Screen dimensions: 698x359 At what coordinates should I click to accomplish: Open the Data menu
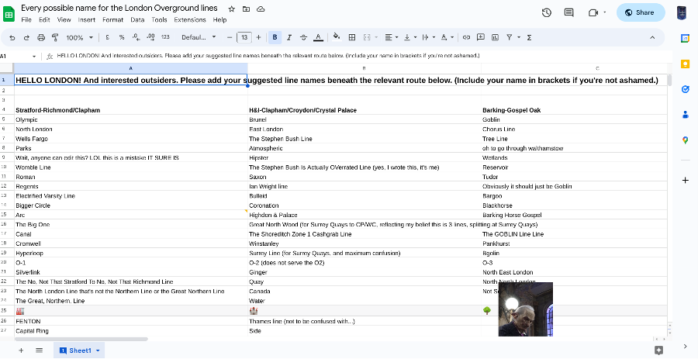click(137, 19)
